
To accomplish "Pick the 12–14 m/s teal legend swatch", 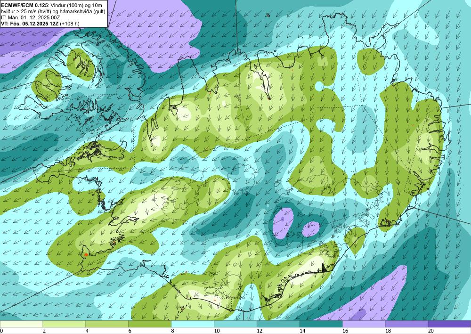I will 278,324.
